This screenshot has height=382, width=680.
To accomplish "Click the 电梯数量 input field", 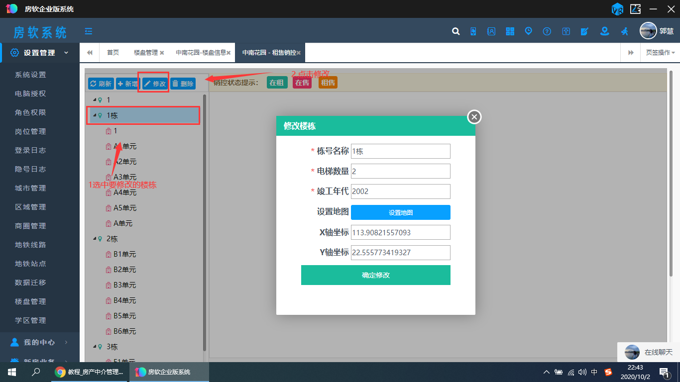I will tap(401, 171).
